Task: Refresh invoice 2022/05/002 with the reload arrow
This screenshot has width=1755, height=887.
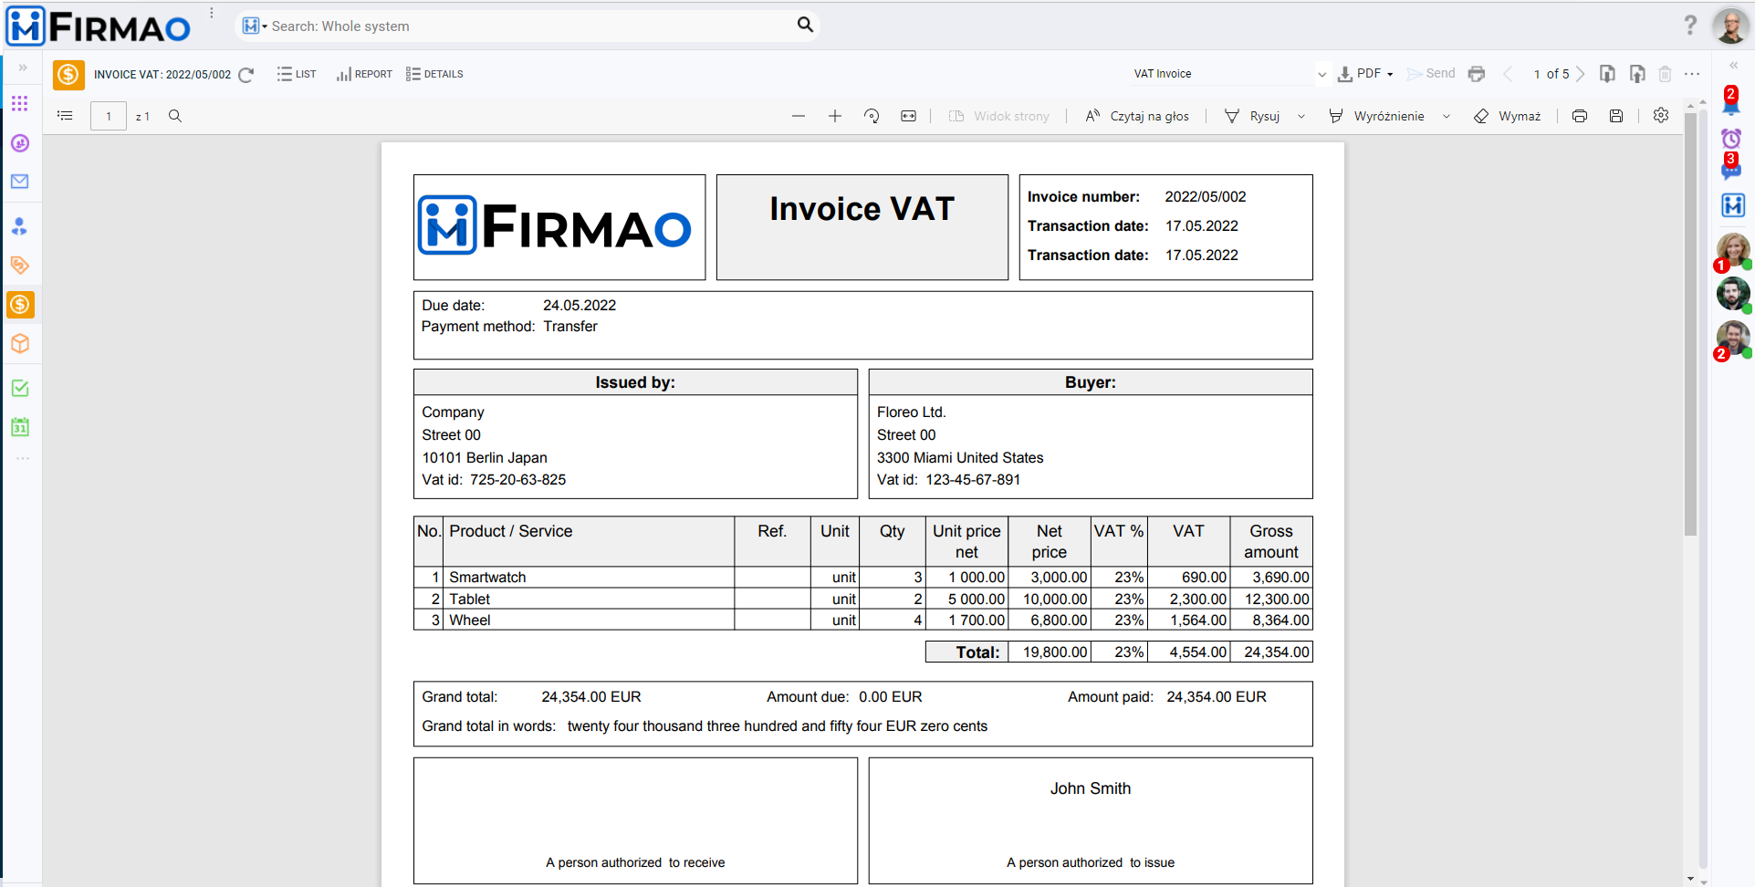Action: tap(245, 75)
